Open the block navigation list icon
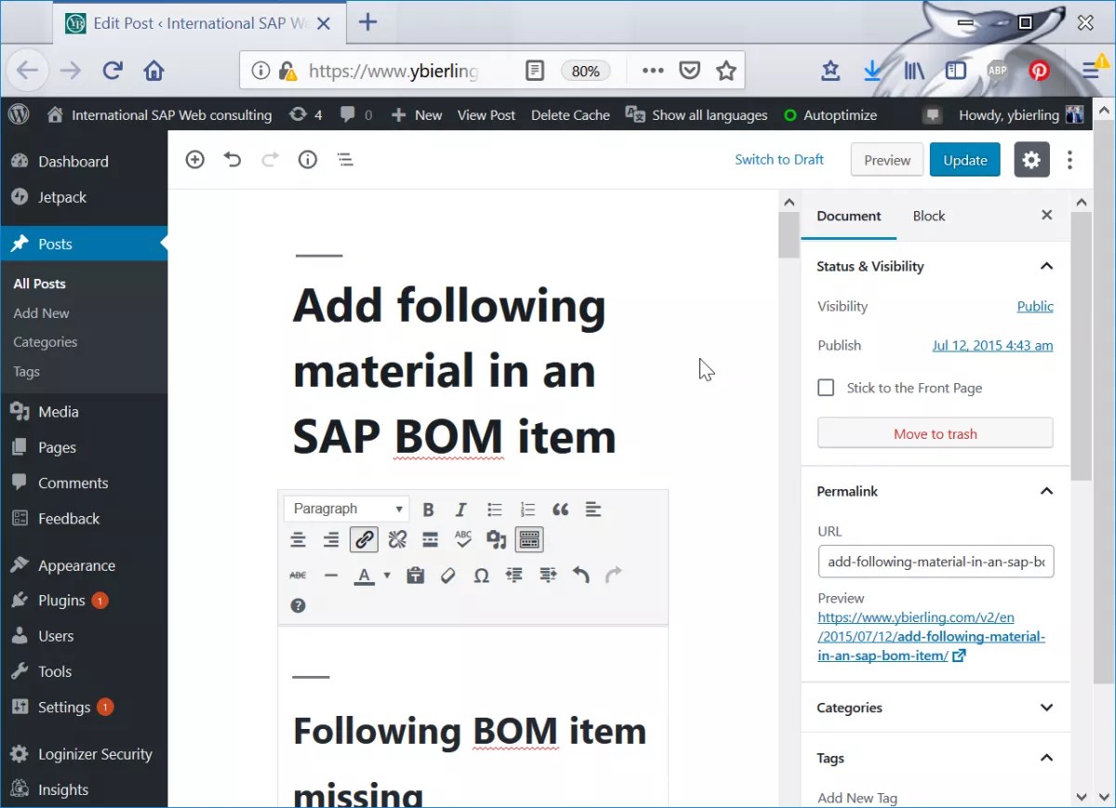The width and height of the screenshot is (1116, 808). point(345,160)
